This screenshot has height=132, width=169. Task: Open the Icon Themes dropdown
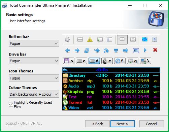coord(34,78)
